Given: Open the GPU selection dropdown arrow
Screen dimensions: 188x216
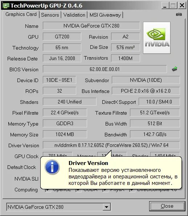Looking at the screenshot, I should (106, 207).
